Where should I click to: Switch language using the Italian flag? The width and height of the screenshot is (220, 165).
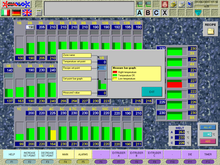[6, 13]
